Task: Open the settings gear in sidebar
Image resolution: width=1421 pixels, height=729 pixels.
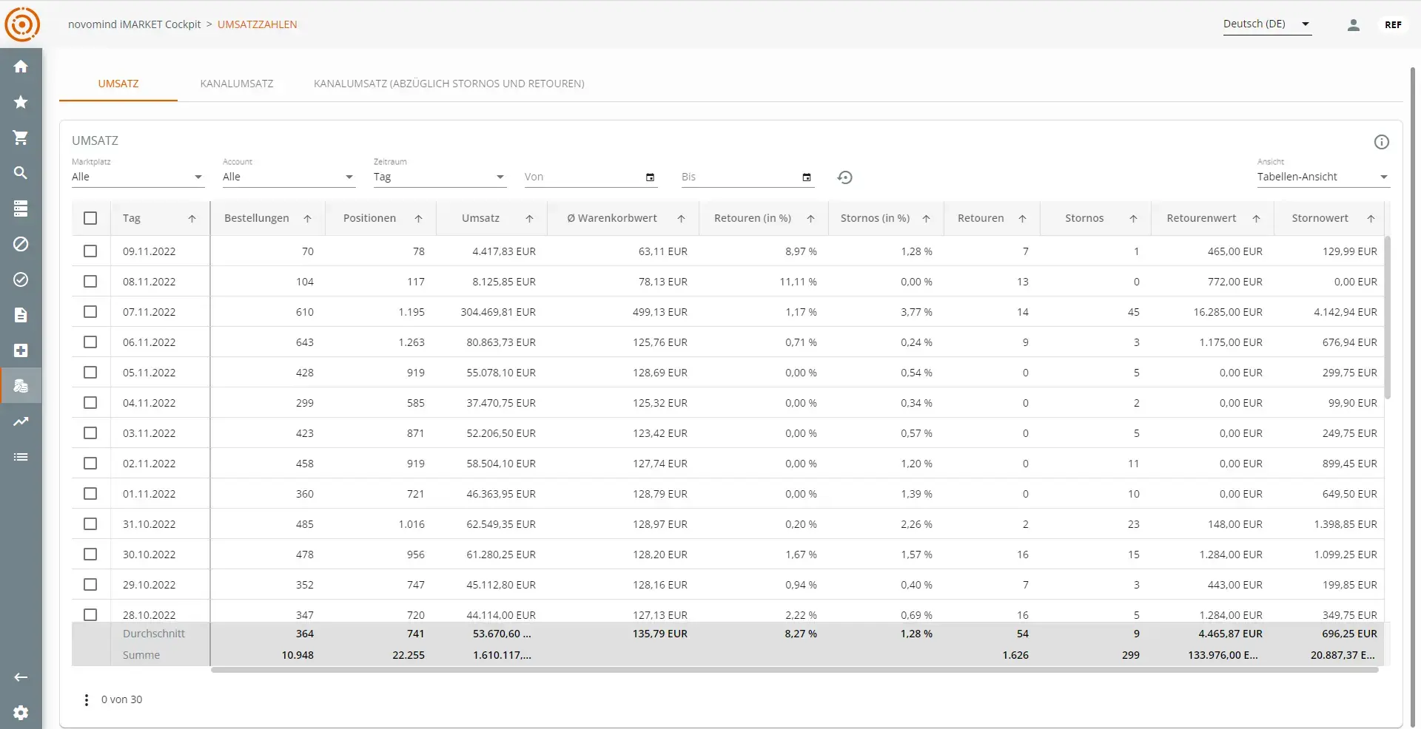Action: tap(21, 713)
